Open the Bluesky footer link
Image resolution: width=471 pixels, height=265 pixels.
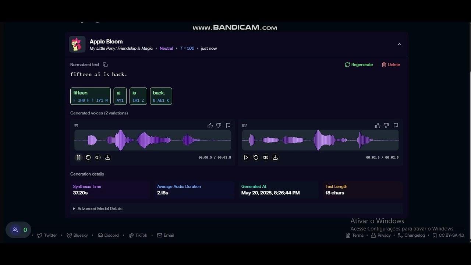point(77,236)
